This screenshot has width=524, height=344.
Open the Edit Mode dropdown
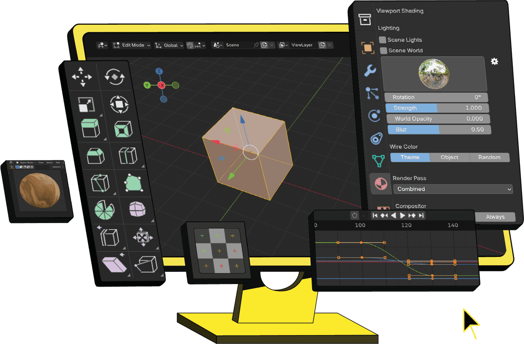[x=129, y=45]
